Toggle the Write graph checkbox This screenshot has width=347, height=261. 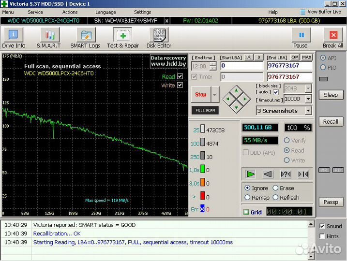180,85
